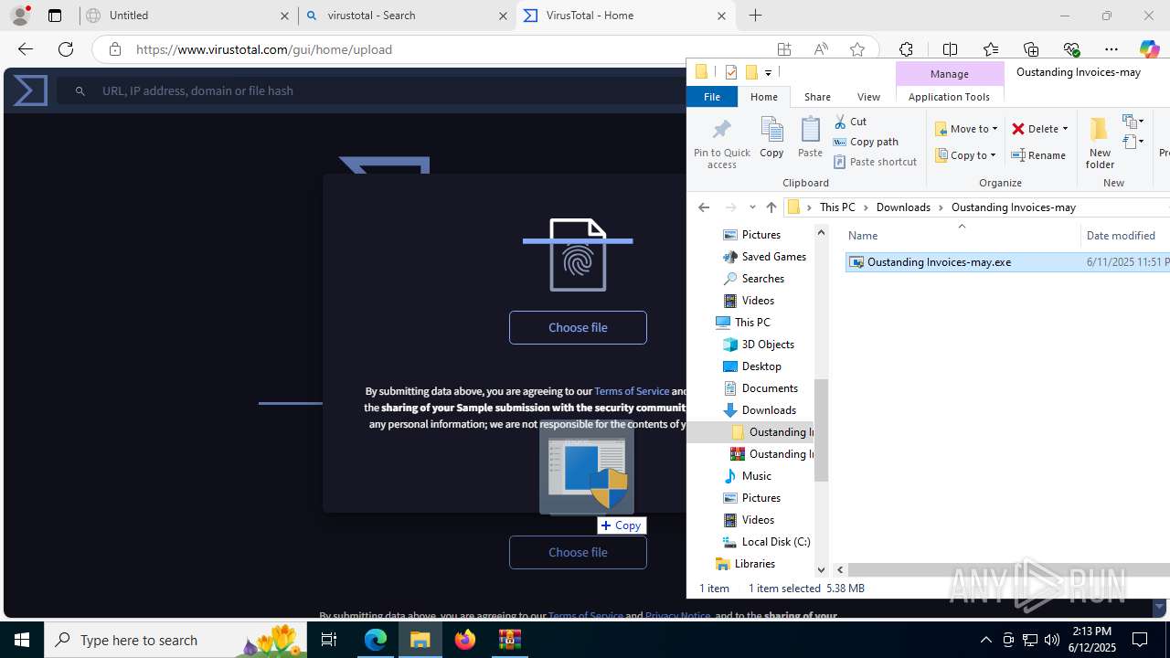1170x658 pixels.
Task: Click Edge address bar URL
Action: click(264, 49)
